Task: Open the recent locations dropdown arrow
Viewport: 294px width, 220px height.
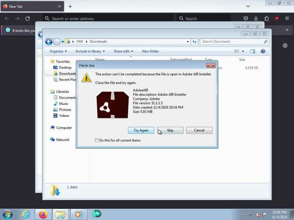Action: 63,42
